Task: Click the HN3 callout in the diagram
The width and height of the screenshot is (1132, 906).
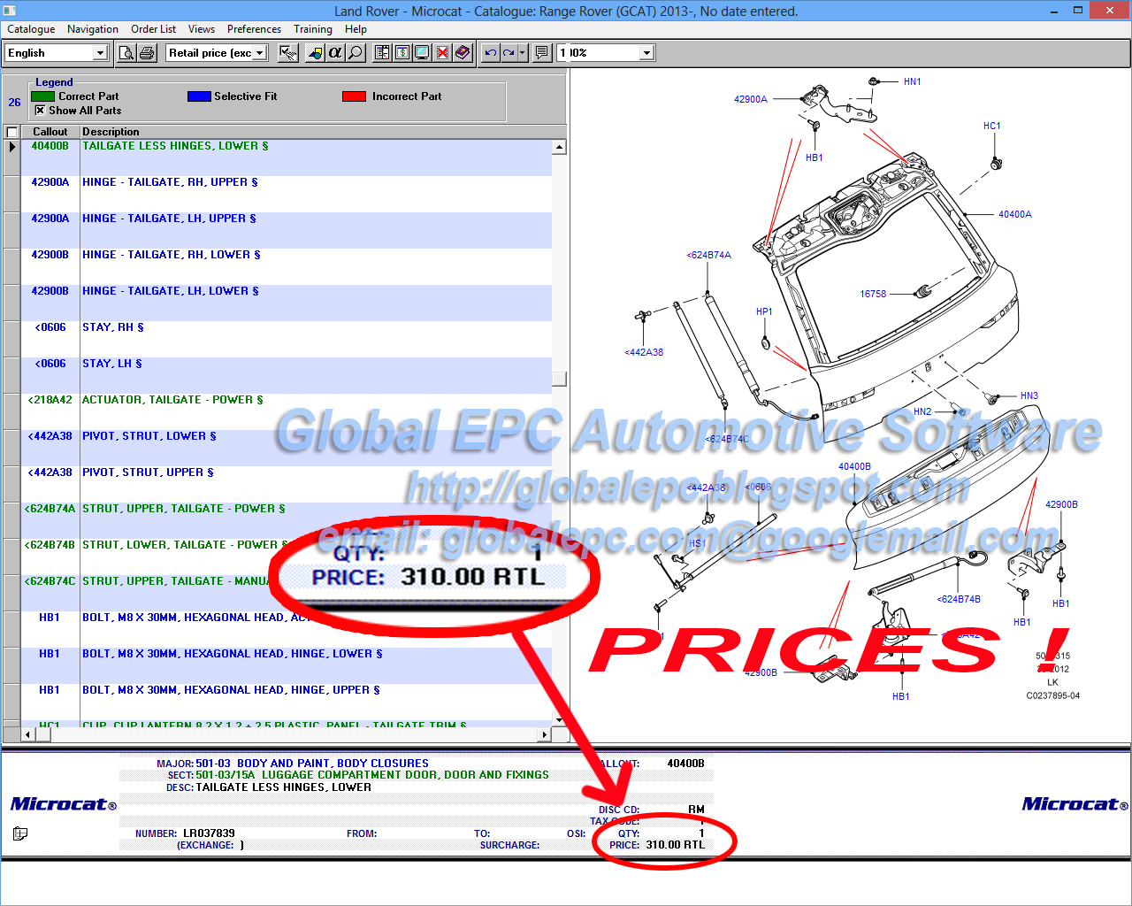Action: click(1029, 395)
